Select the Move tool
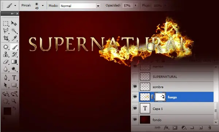Screen dimensions: 219x132 click(14, 23)
